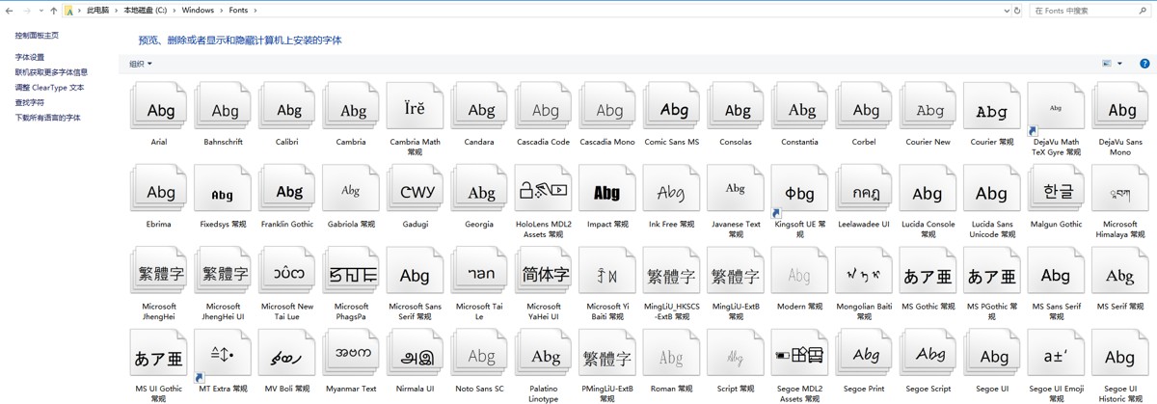Go back with the back arrow

(9, 11)
